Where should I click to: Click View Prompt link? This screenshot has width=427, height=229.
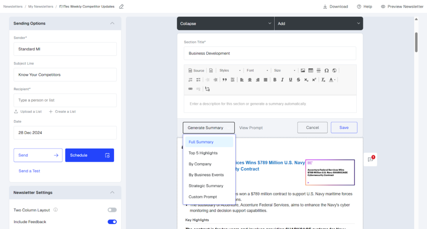[x=251, y=128]
